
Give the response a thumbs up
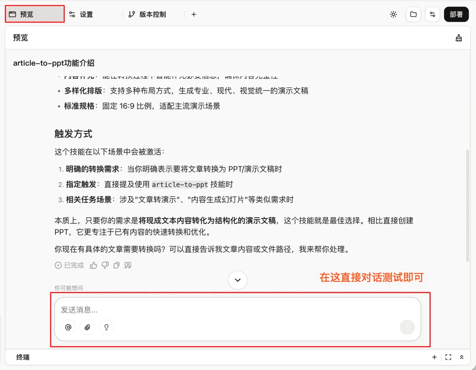(x=93, y=265)
